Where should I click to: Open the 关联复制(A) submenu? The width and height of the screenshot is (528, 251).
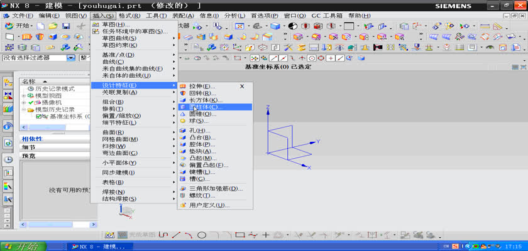(x=135, y=92)
